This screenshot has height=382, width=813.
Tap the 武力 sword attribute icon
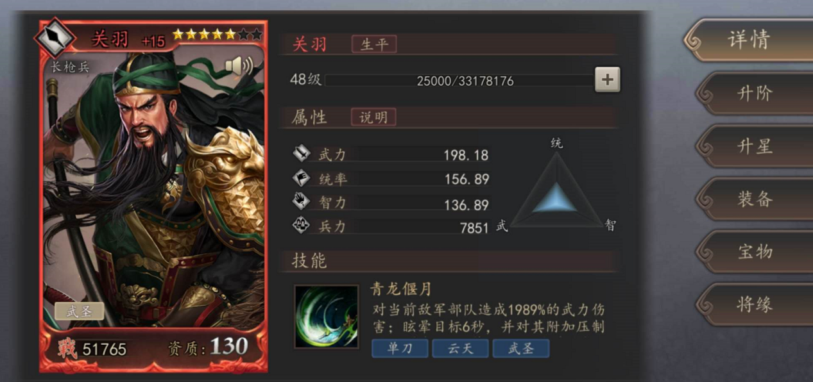pos(302,154)
